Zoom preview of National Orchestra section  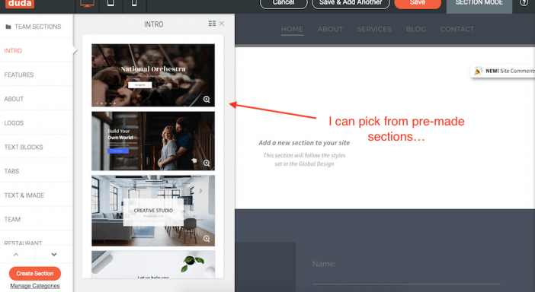[207, 100]
